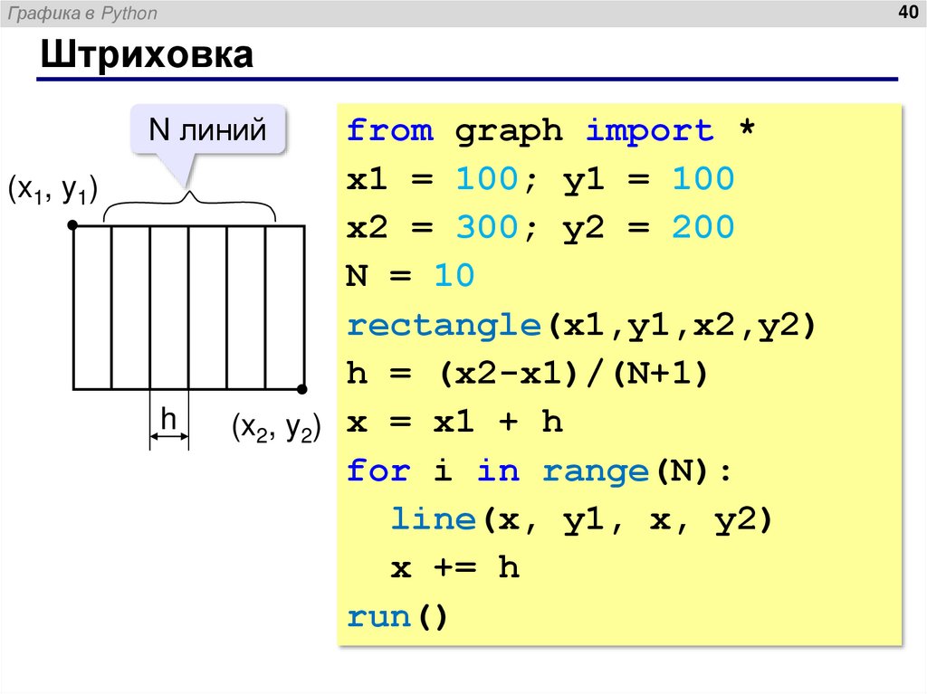Image resolution: width=927 pixels, height=694 pixels.
Task: Click the header text "Графика в Python"
Action: pyautogui.click(x=82, y=13)
